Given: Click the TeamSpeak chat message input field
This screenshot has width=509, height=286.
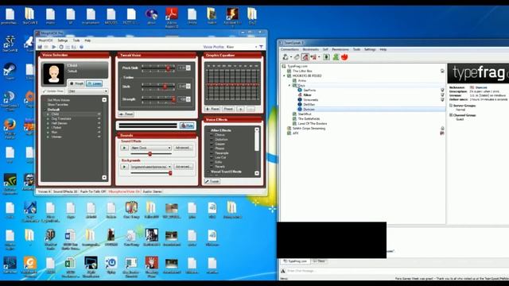Looking at the screenshot, I should coord(394,270).
